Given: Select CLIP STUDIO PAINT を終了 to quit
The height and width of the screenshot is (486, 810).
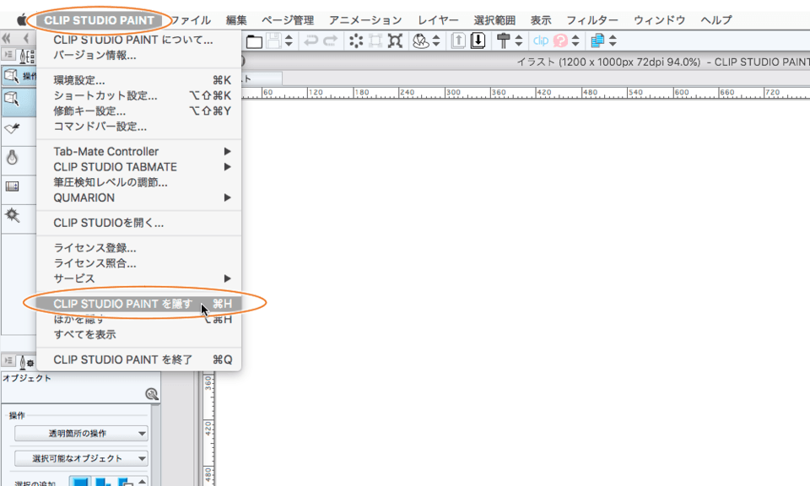Looking at the screenshot, I should click(x=123, y=359).
